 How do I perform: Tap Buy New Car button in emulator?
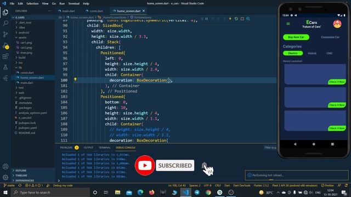pyautogui.click(x=296, y=37)
